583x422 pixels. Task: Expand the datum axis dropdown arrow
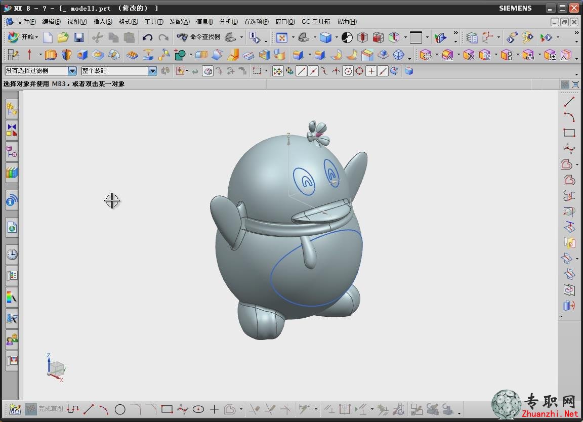tap(40, 55)
